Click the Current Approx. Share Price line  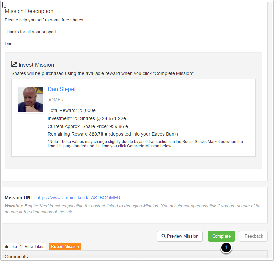click(88, 126)
